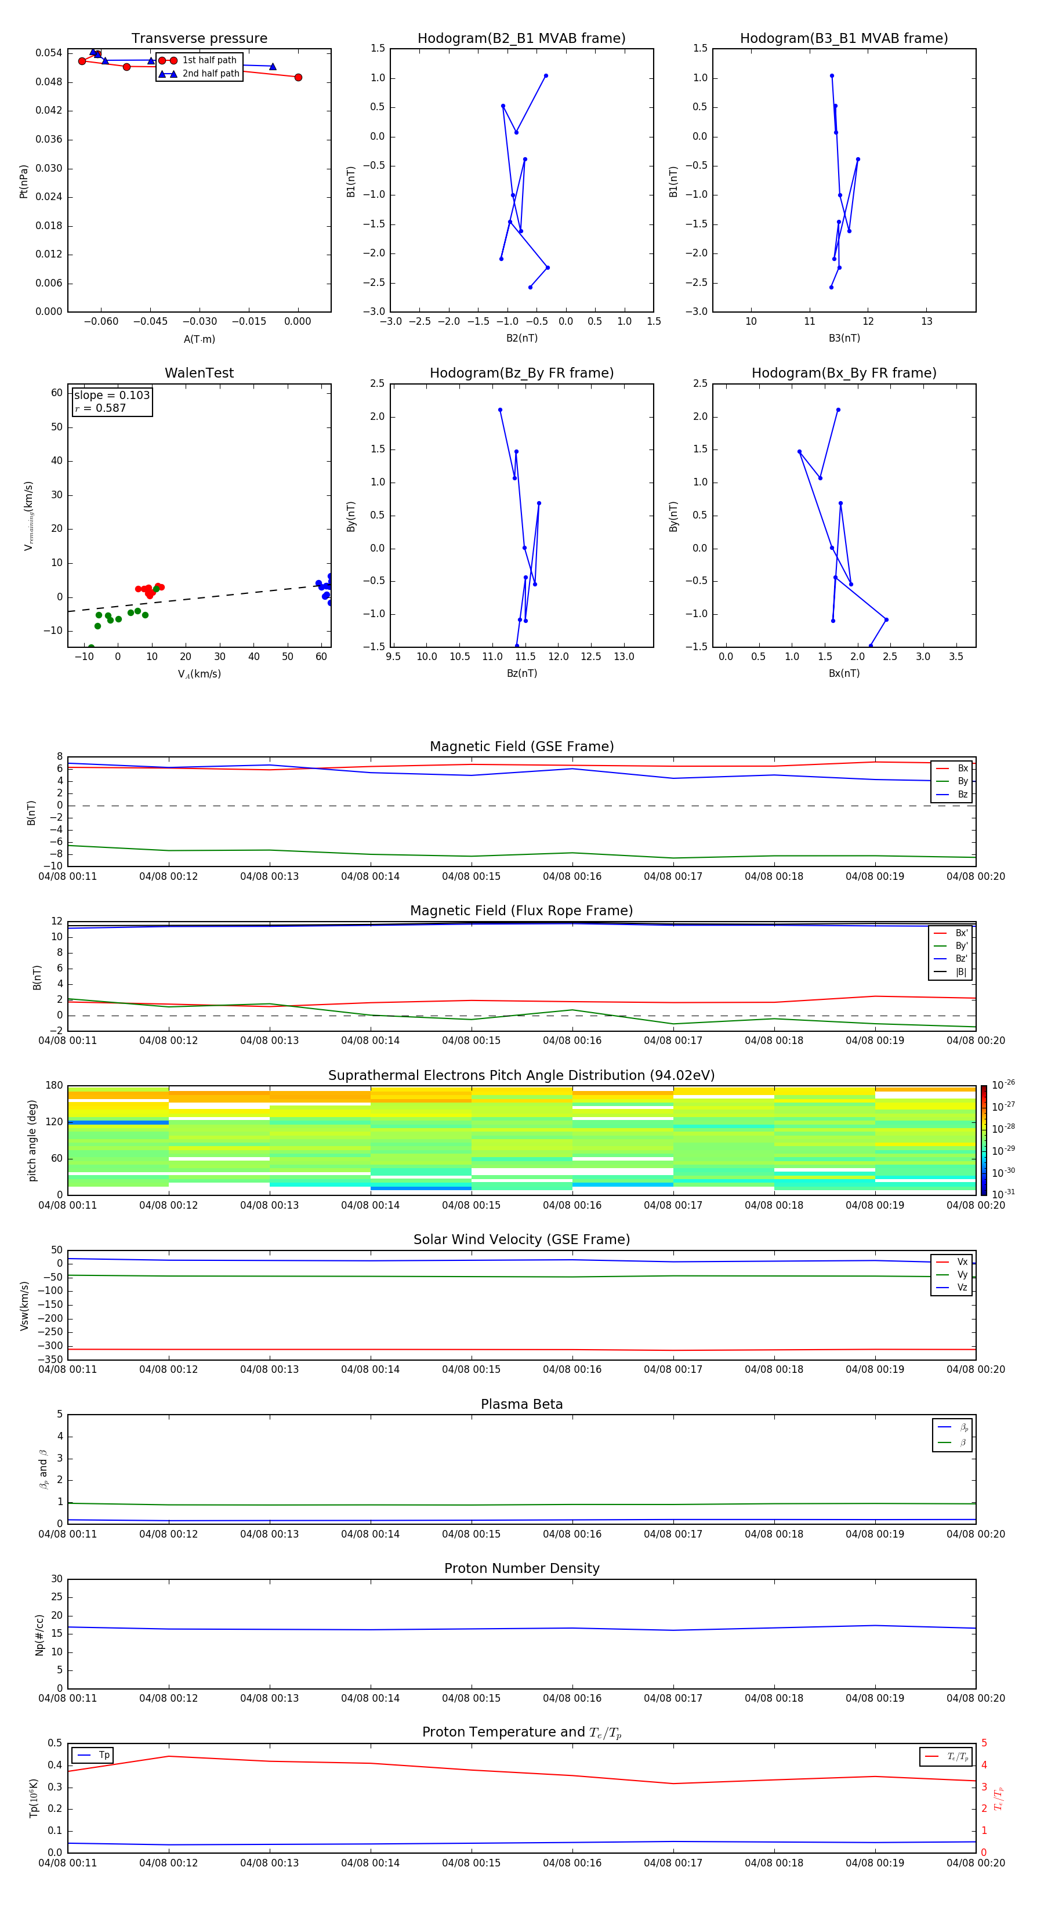Click Bx legend entry in GSE magnetic field
This screenshot has height=1914, width=1044.
952,768
